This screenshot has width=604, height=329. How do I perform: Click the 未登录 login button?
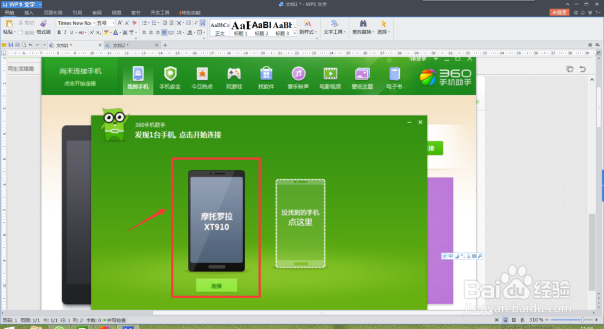pos(559,12)
